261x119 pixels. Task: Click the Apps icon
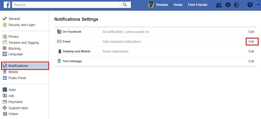[5, 90]
